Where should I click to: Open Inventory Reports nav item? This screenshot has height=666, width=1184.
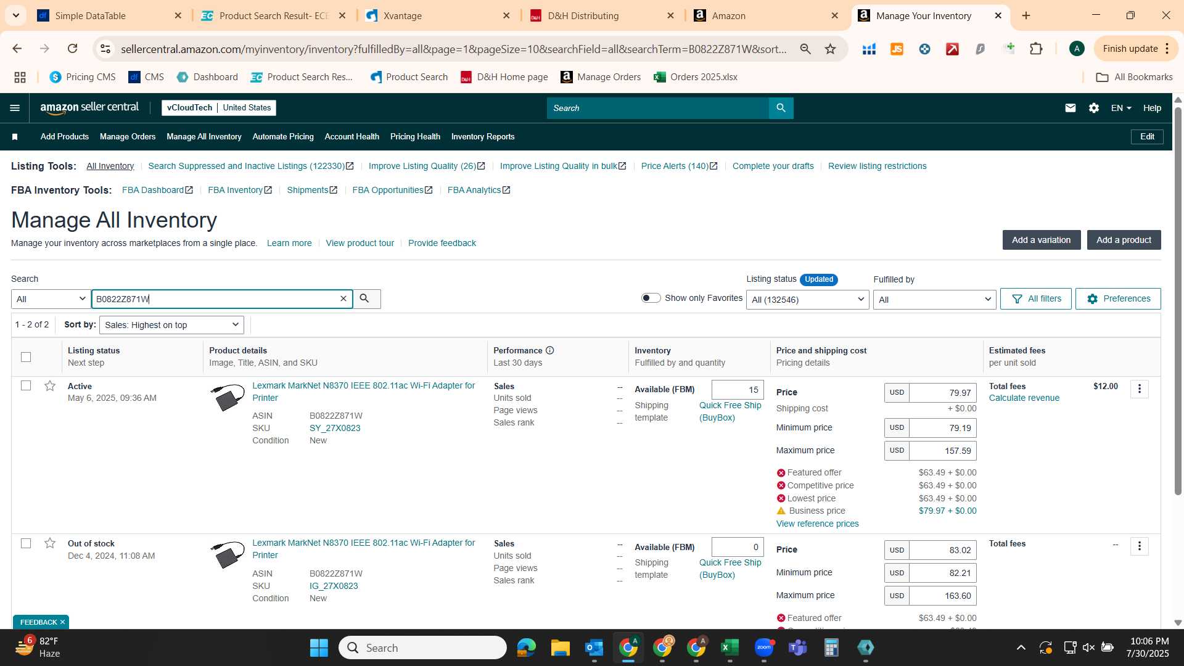(483, 137)
